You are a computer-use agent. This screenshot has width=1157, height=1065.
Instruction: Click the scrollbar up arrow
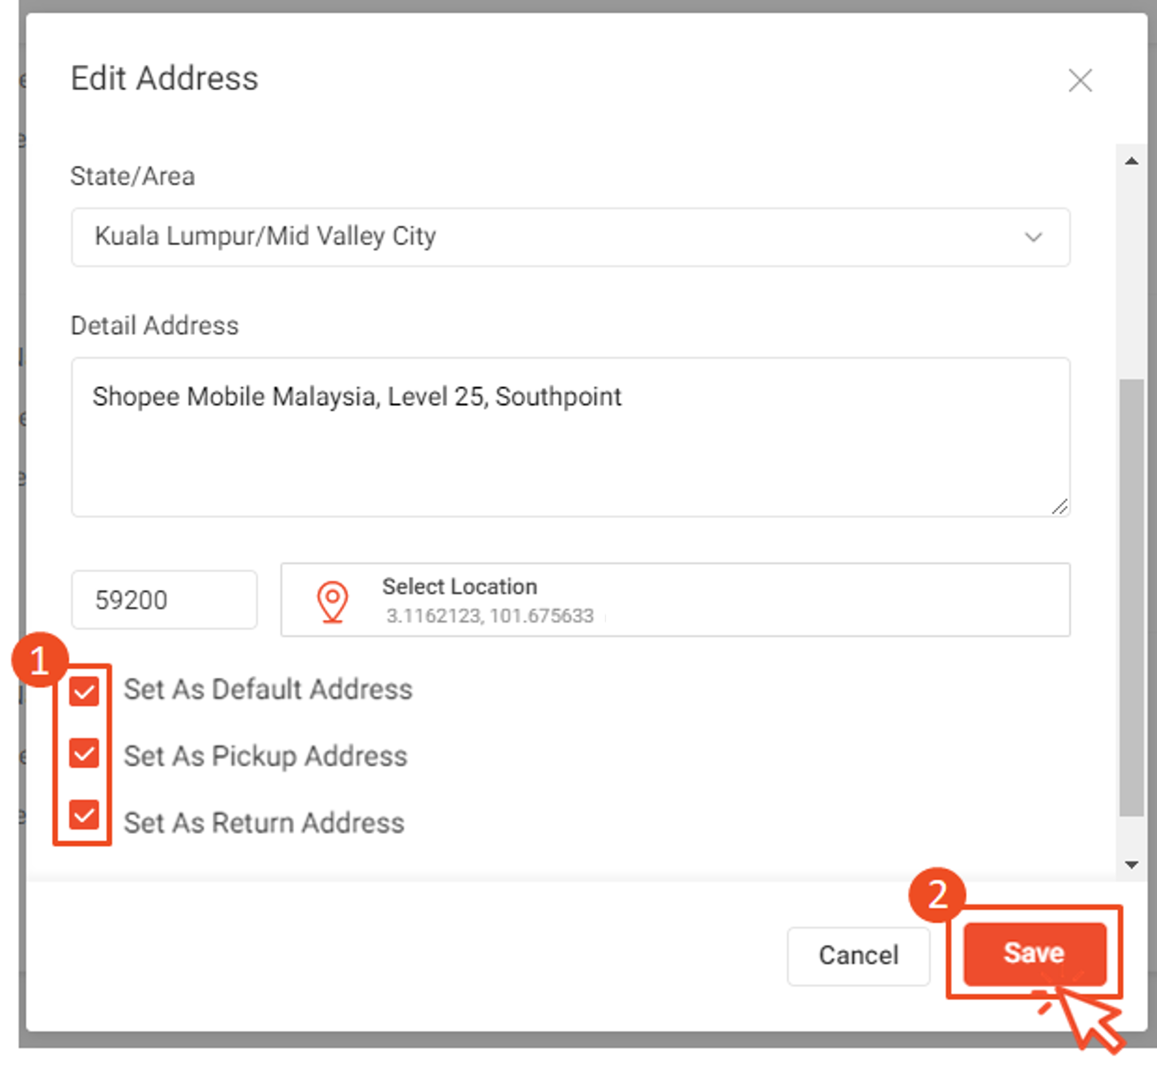(x=1132, y=161)
